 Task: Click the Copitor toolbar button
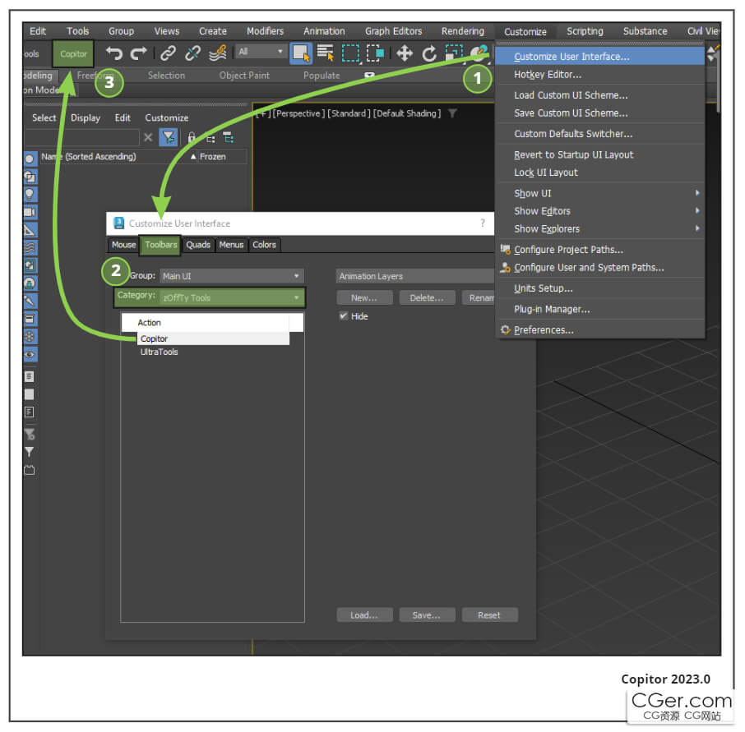point(73,53)
